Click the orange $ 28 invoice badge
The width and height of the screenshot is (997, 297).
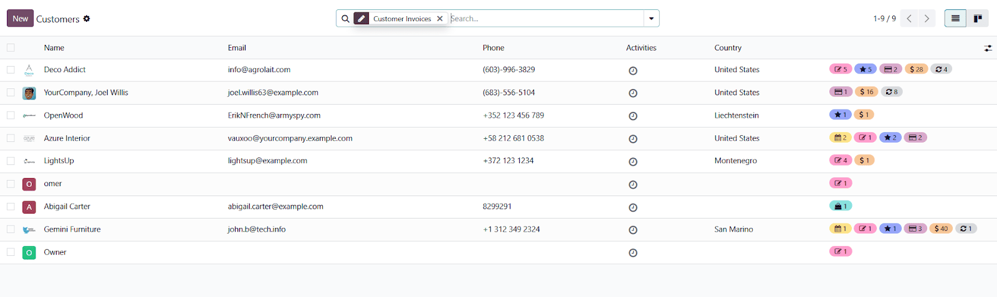pyautogui.click(x=916, y=69)
